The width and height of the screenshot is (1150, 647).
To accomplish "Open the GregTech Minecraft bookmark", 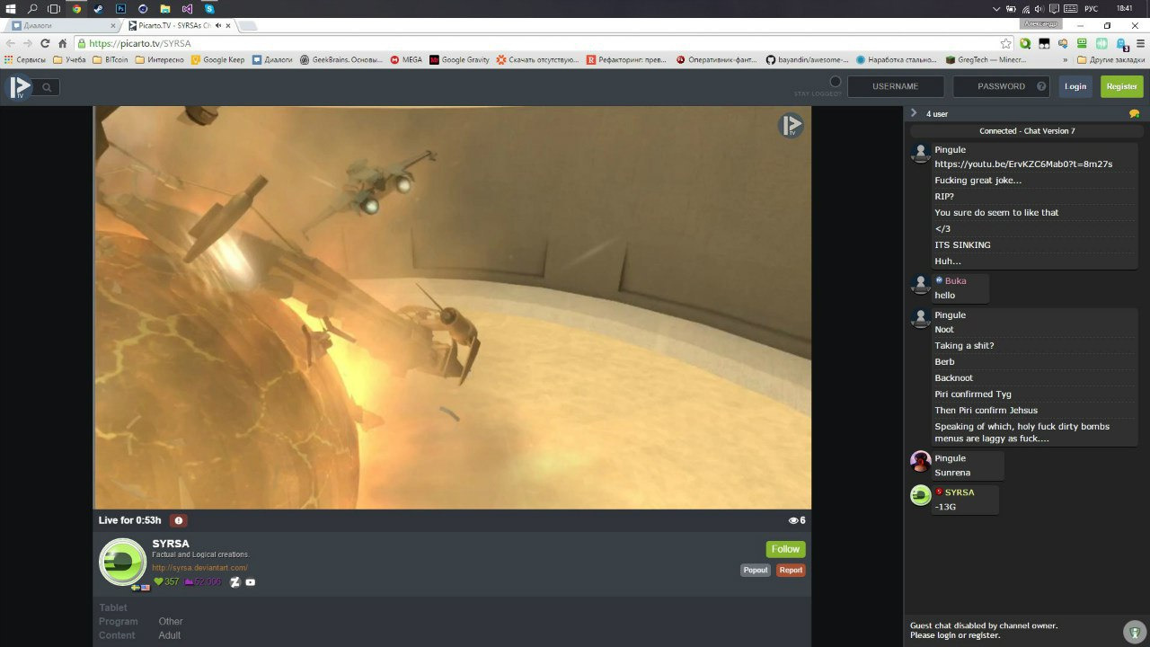I will 986,60.
